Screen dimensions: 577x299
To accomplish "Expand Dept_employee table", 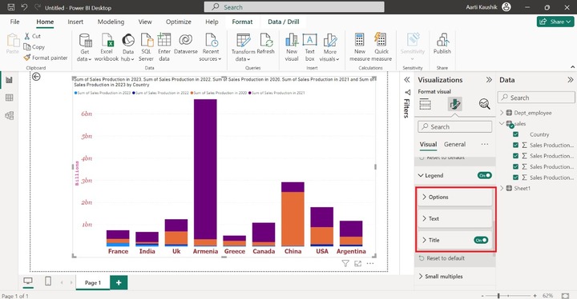I will (502, 113).
